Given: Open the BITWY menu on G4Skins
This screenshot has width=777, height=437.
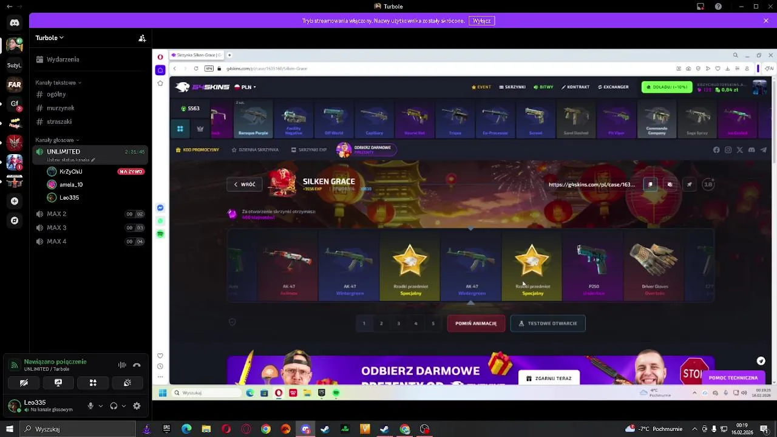Looking at the screenshot, I should click(x=543, y=87).
